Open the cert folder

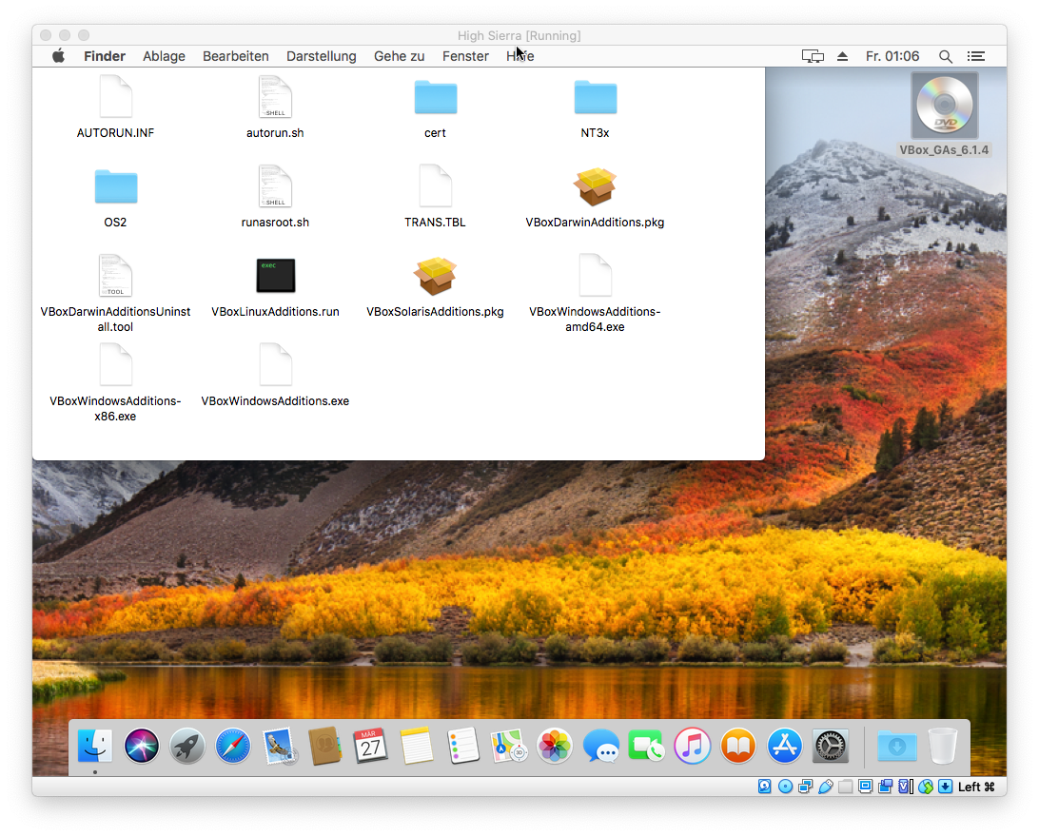click(435, 98)
